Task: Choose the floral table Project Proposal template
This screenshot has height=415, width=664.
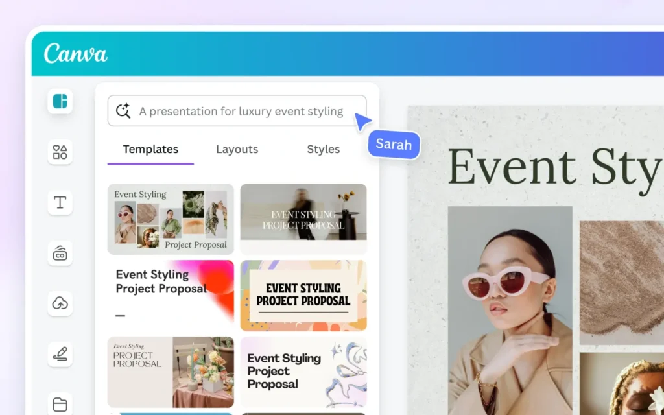Action: (x=171, y=372)
